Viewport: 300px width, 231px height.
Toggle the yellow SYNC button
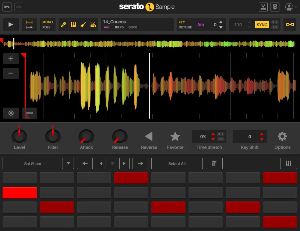click(x=262, y=25)
